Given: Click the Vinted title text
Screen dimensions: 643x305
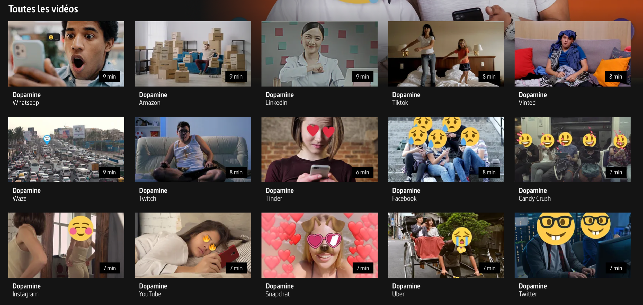Looking at the screenshot, I should 527,103.
